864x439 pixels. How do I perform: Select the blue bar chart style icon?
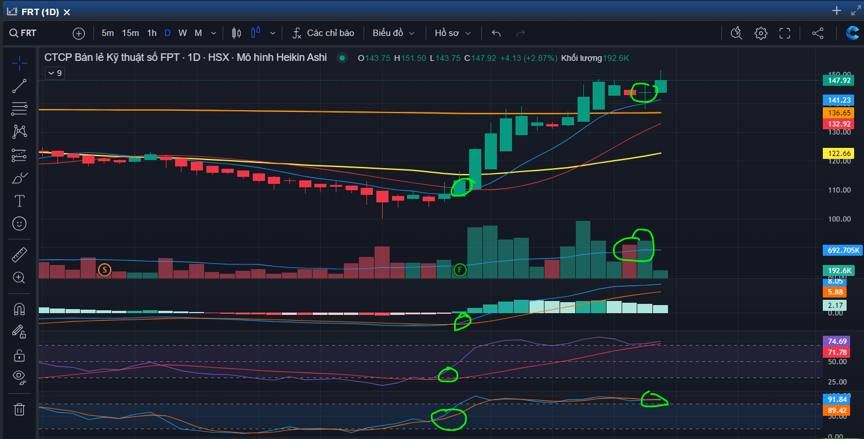pos(256,33)
